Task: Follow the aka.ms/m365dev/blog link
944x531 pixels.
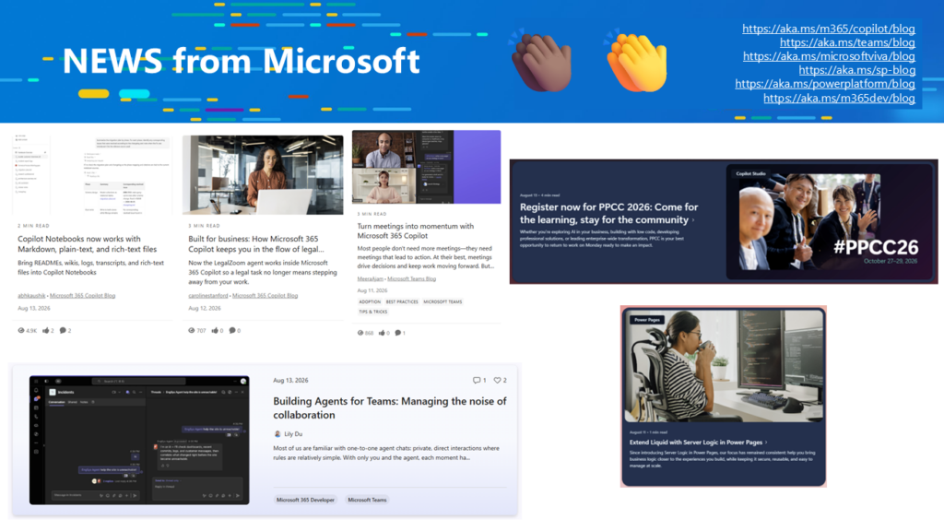Action: click(839, 98)
